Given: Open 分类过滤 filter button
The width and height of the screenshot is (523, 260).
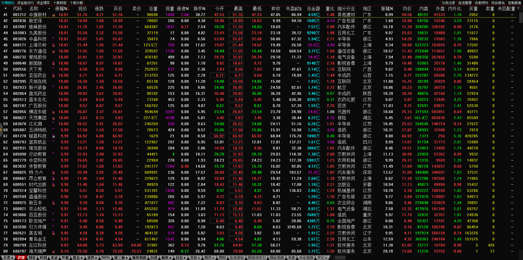Looking at the screenshot, I should click(x=448, y=3).
